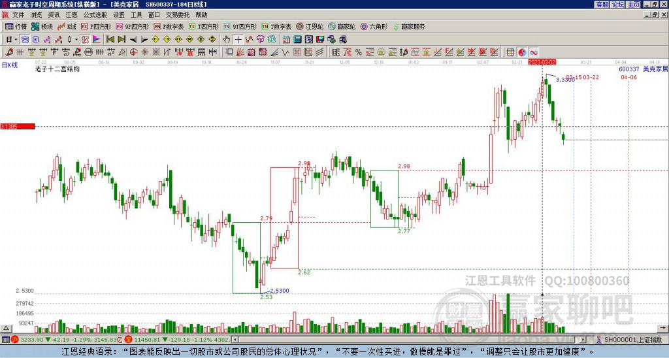Click the red 2023-03-02 date marker
Viewport: 669px width, 358px height.
542,62
